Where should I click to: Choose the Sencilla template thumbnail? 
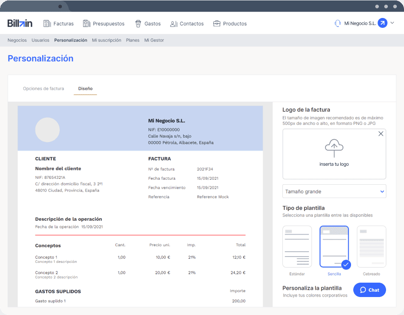click(x=334, y=247)
